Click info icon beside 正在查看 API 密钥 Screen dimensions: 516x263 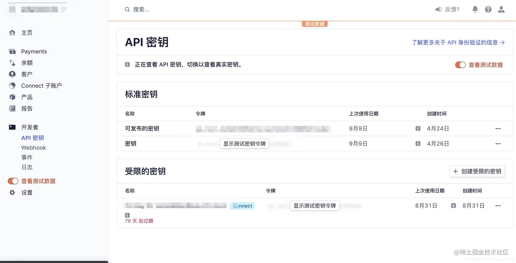(127, 64)
